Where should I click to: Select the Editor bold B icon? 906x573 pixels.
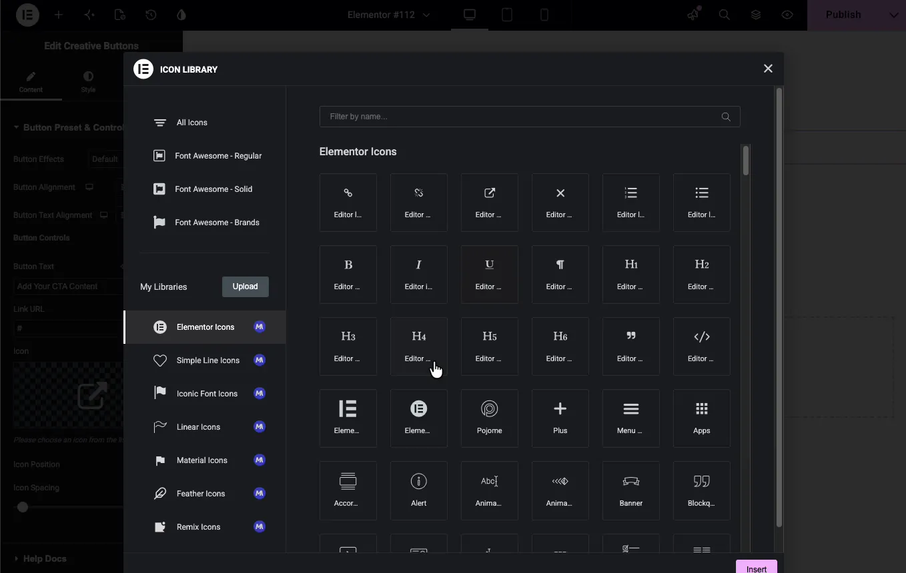pos(348,275)
